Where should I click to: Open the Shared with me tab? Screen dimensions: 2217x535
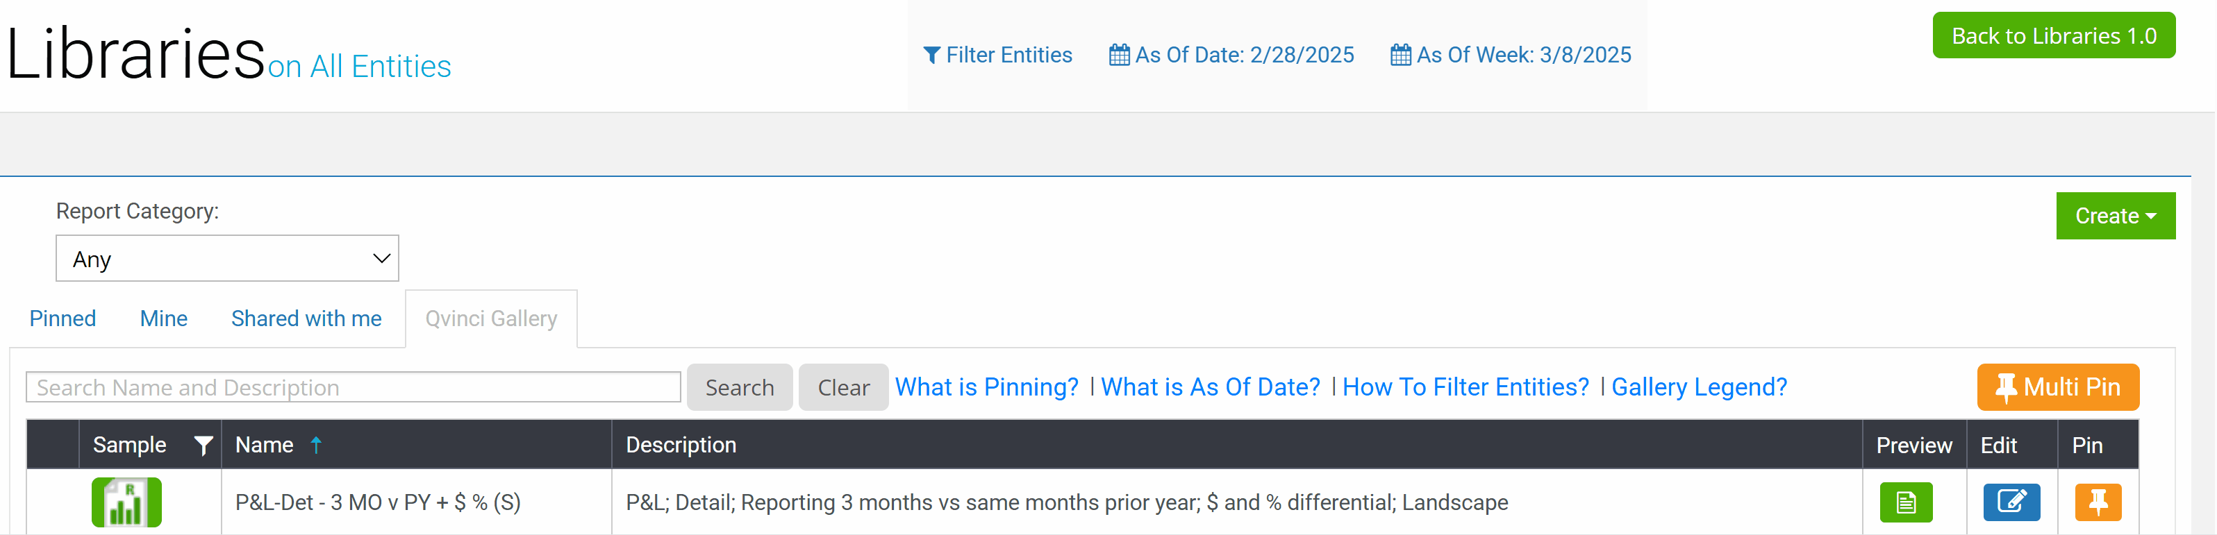pos(306,319)
